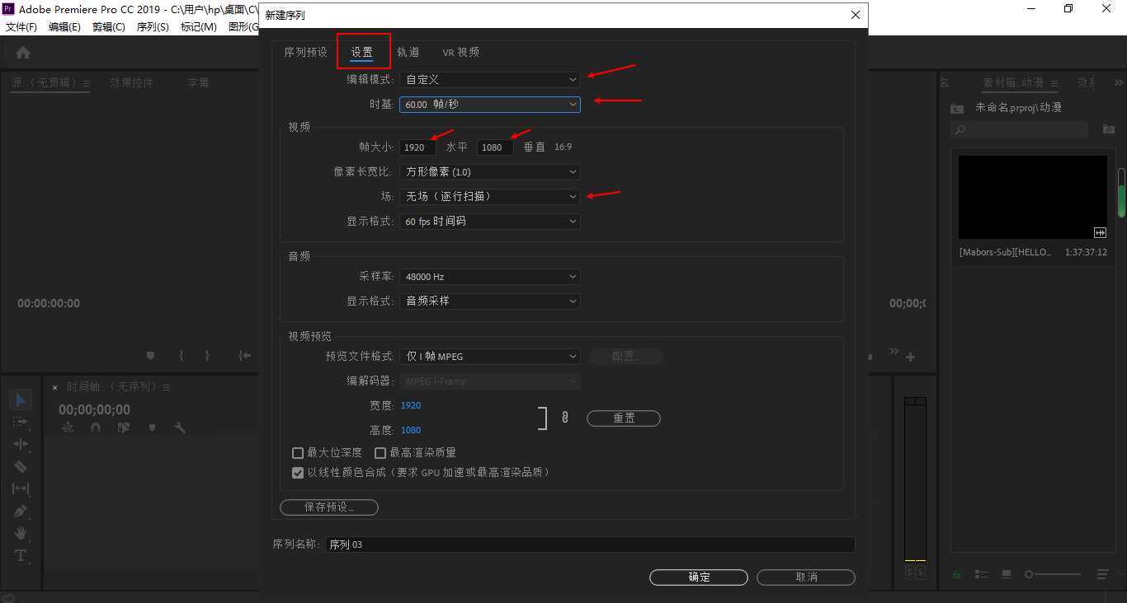The height and width of the screenshot is (603, 1127).
Task: Click left solo S button under audio meter
Action: 910,572
